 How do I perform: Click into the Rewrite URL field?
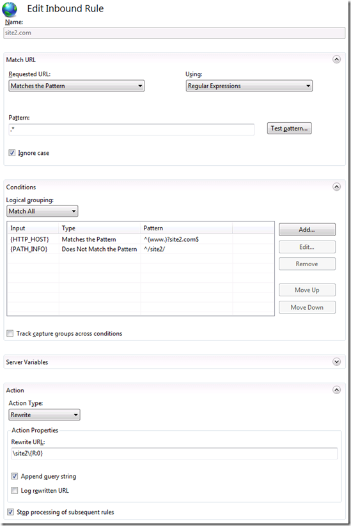[x=175, y=453]
